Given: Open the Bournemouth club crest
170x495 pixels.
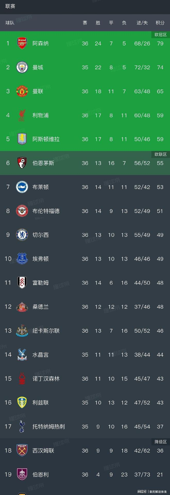Looking at the screenshot, I should click(x=22, y=163).
